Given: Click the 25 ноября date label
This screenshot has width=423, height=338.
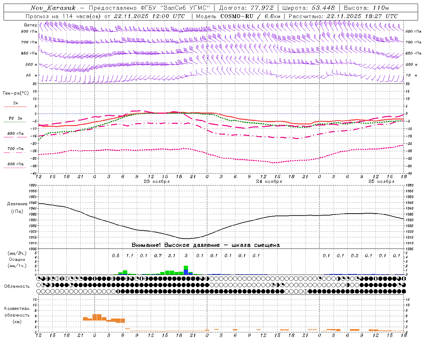Looking at the screenshot, I should (x=381, y=182).
